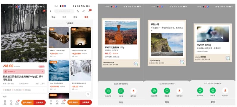Screen dimensions: 237x107
Task: Tap the ¥799.00 Nike price
Action: point(54,53)
